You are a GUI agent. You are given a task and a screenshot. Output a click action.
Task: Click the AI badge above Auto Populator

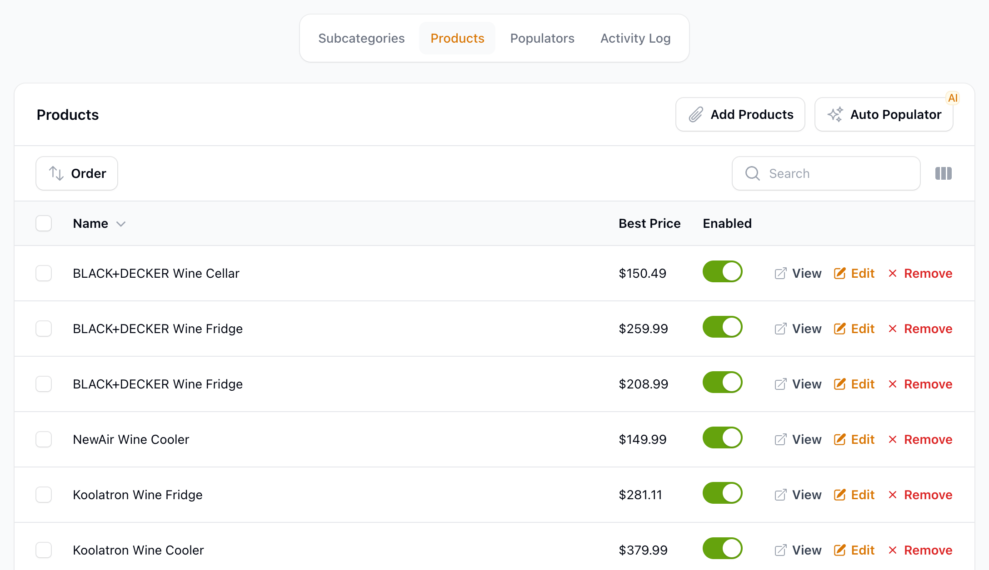point(953,98)
